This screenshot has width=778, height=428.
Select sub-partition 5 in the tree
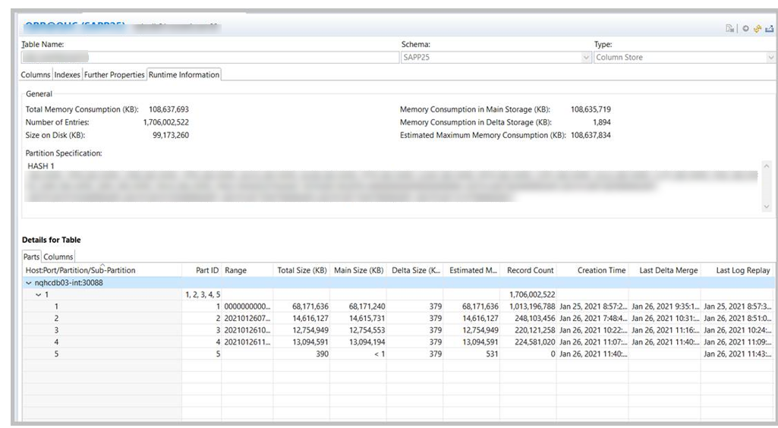pos(56,354)
